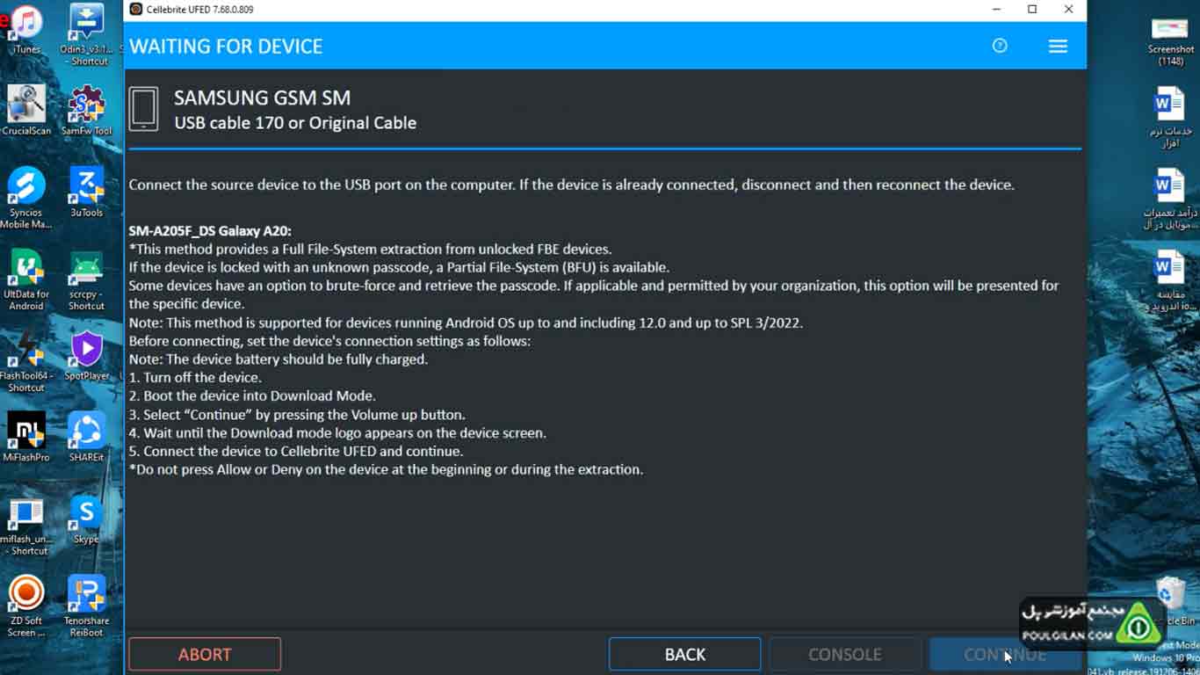Open ZD Soft Screen Recorder icon
This screenshot has height=675, width=1200.
pos(26,606)
